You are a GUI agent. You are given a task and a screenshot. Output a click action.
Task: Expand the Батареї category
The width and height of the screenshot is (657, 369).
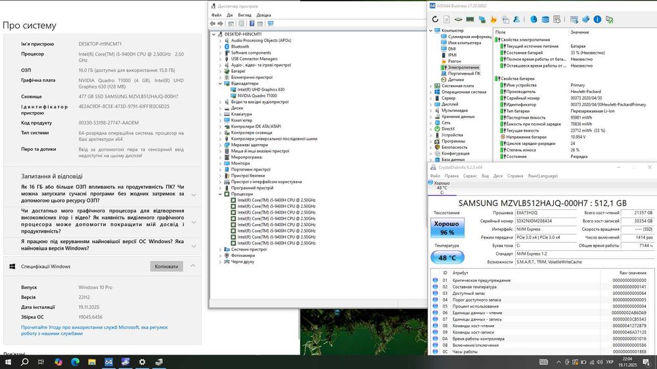[x=220, y=71]
